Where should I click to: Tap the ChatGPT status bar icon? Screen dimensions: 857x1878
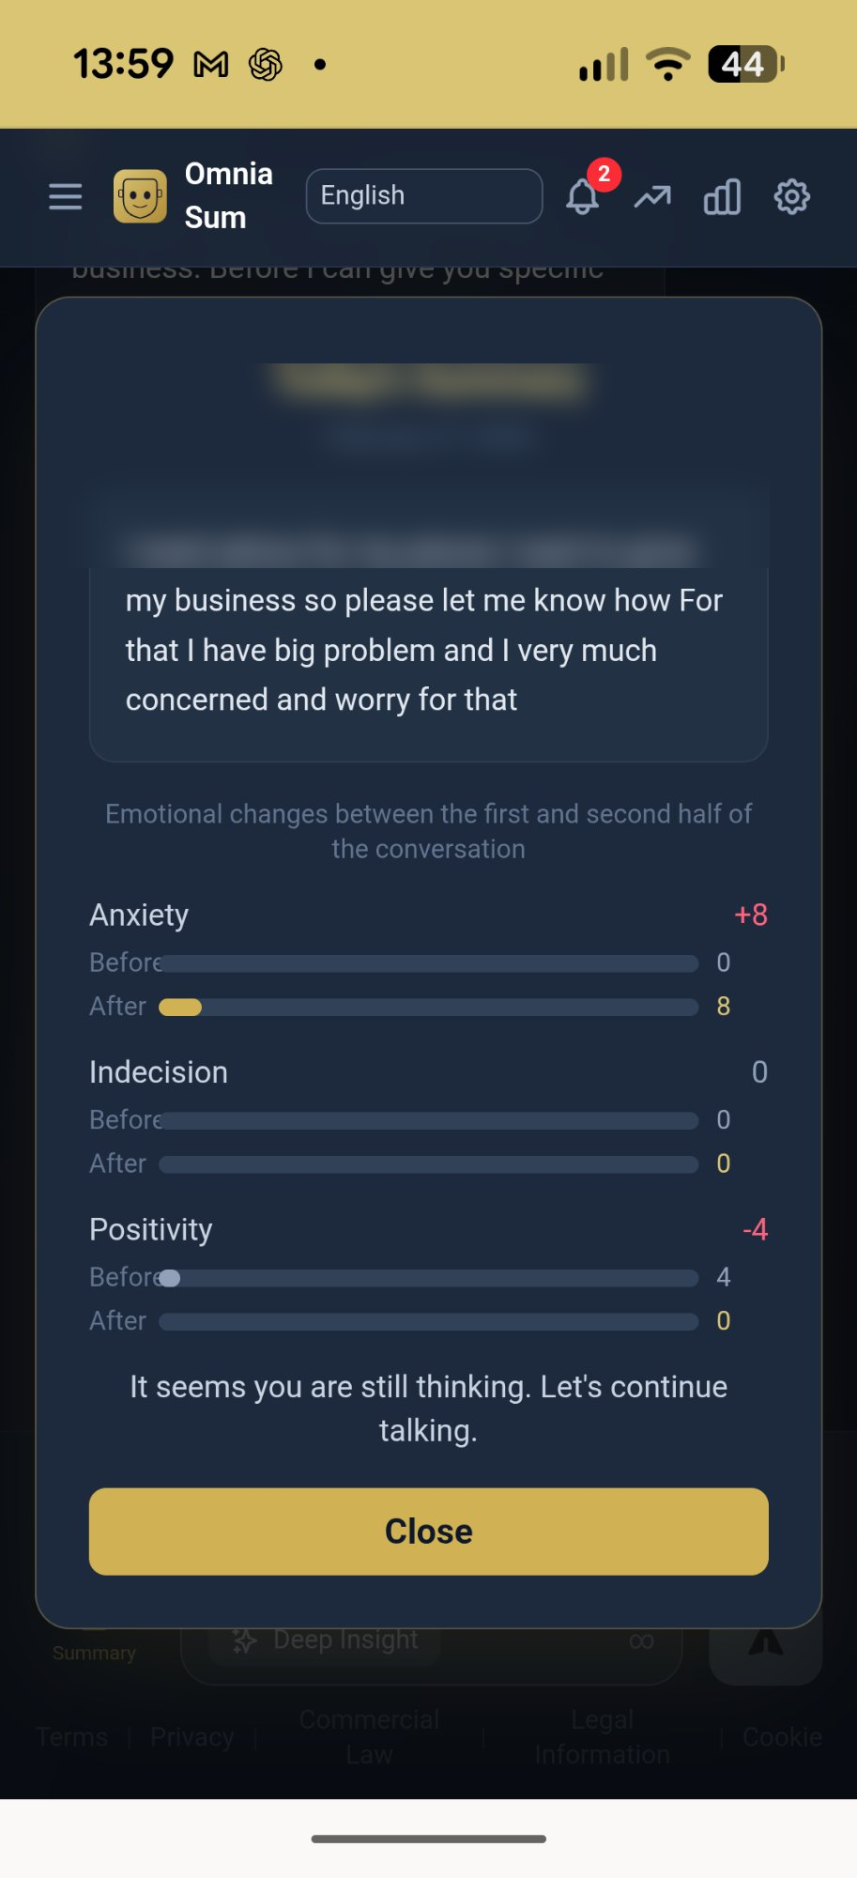coord(266,65)
